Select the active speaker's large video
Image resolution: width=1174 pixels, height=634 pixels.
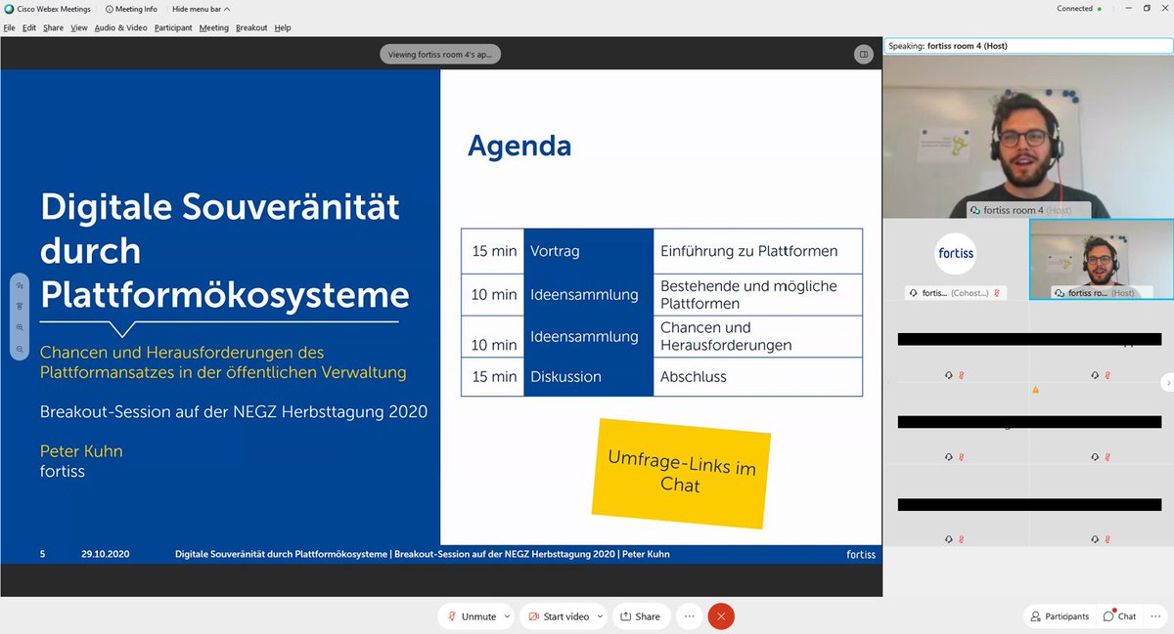pos(1027,136)
